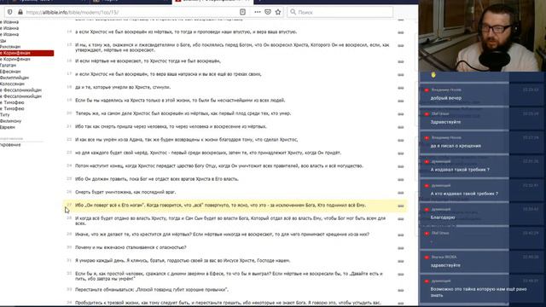Open the tracking protection shield icon
Viewport: 546px width, 307px height.
pos(9,12)
